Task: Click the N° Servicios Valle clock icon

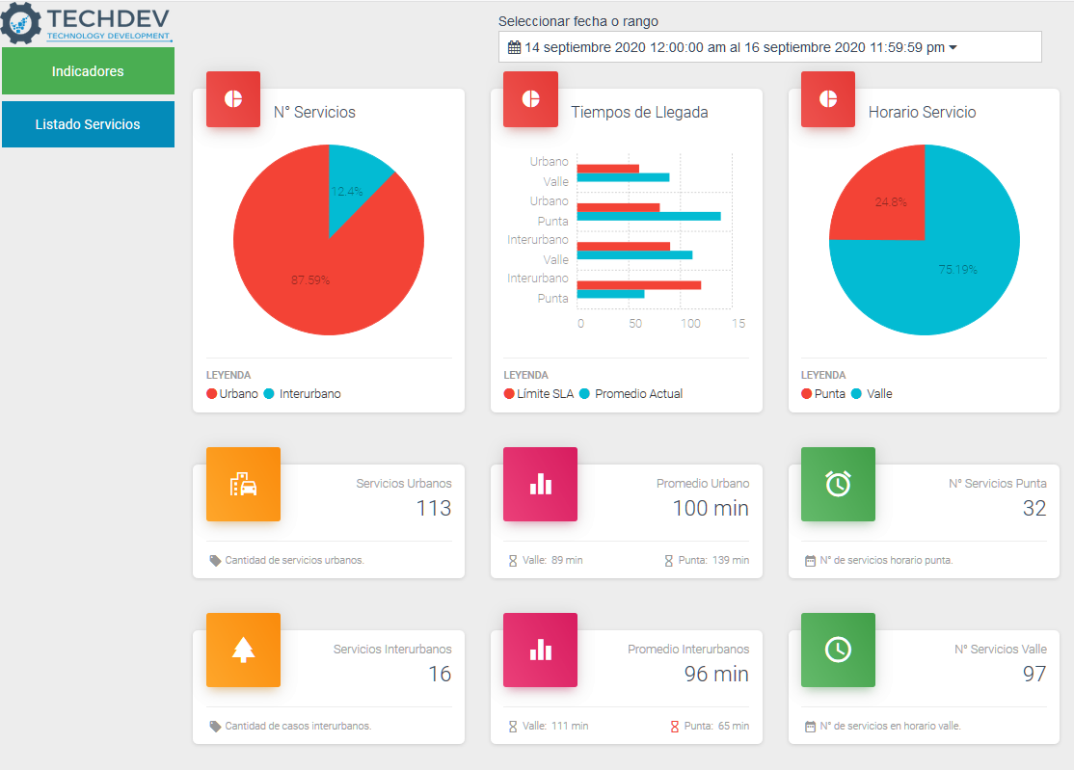Action: [x=839, y=650]
